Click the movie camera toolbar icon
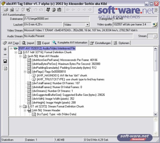Image resolution: width=160 pixels, height=143 pixels. point(48,10)
